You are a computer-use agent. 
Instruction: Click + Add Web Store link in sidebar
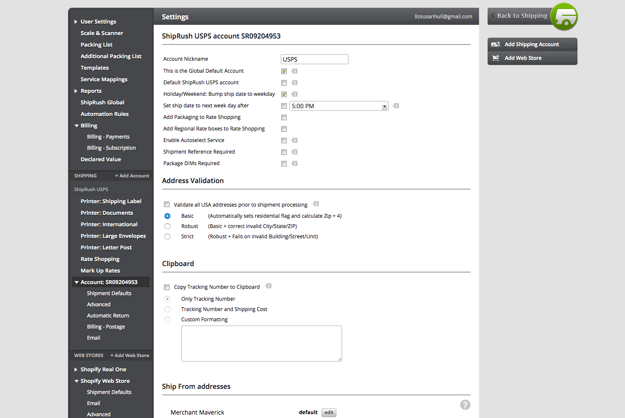tap(130, 356)
